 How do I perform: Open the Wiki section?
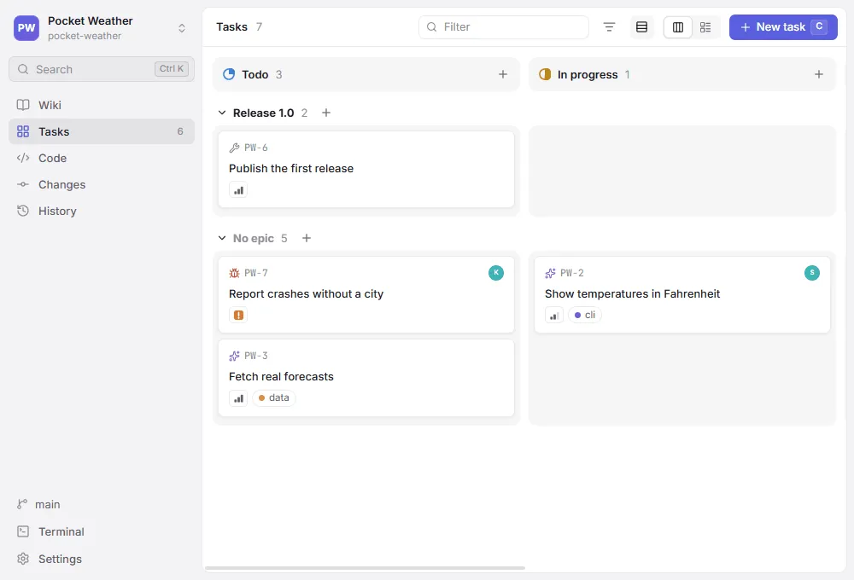102,105
